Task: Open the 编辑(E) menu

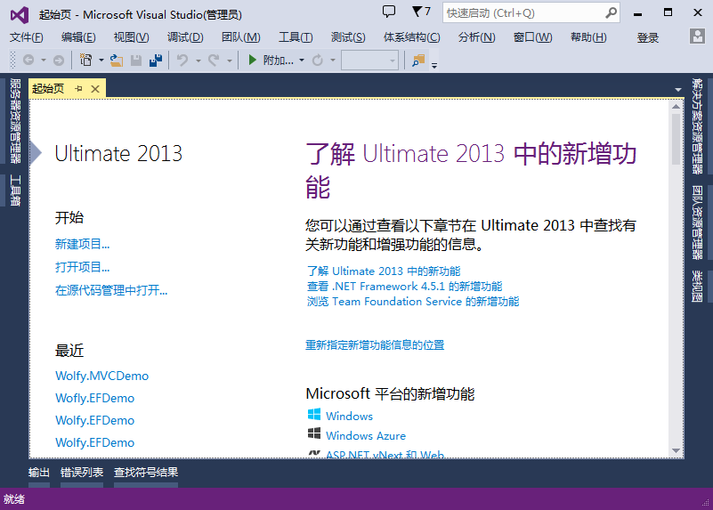Action: [x=78, y=37]
